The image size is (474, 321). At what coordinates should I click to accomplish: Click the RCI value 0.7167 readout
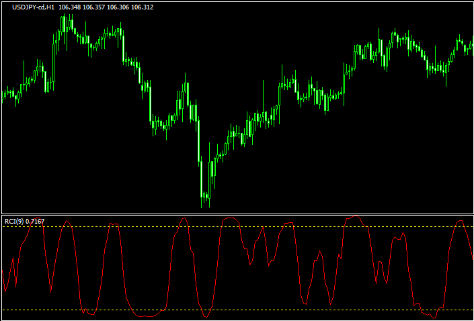point(36,221)
